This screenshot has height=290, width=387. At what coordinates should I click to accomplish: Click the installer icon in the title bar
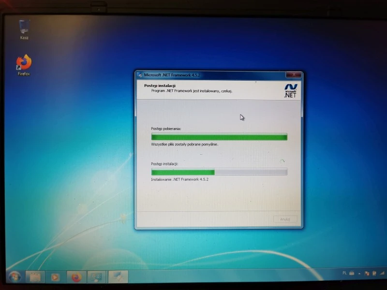tap(139, 75)
